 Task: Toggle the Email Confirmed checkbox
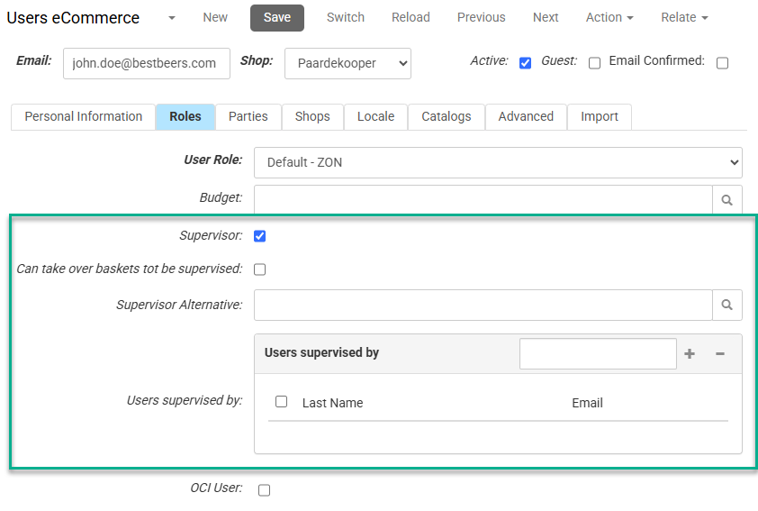tap(722, 63)
